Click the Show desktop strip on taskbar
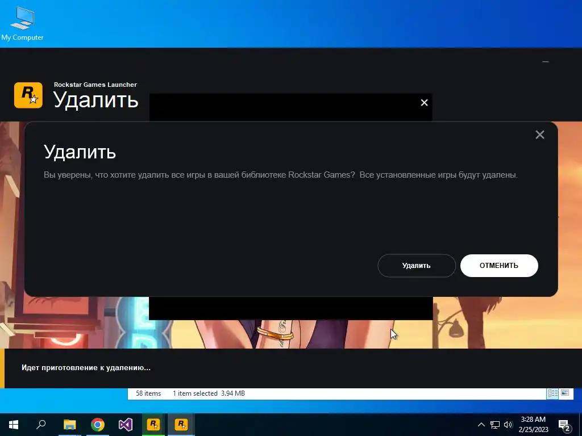The height and width of the screenshot is (436, 582). point(580,425)
